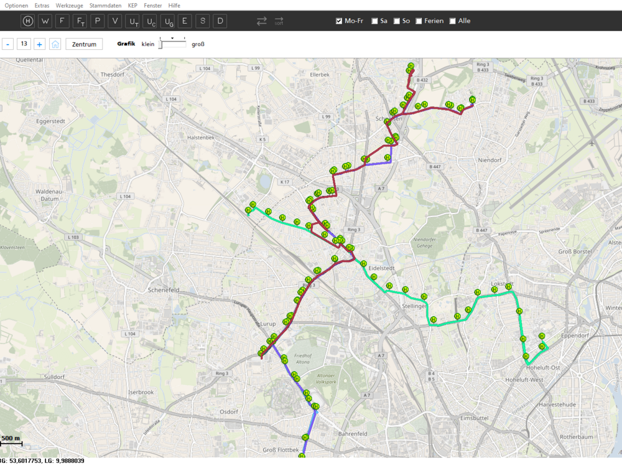Select the V toolbar icon
Image resolution: width=622 pixels, height=468 pixels.
pos(115,21)
